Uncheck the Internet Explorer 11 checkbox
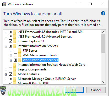The image size is (109, 96). coord(10,41)
